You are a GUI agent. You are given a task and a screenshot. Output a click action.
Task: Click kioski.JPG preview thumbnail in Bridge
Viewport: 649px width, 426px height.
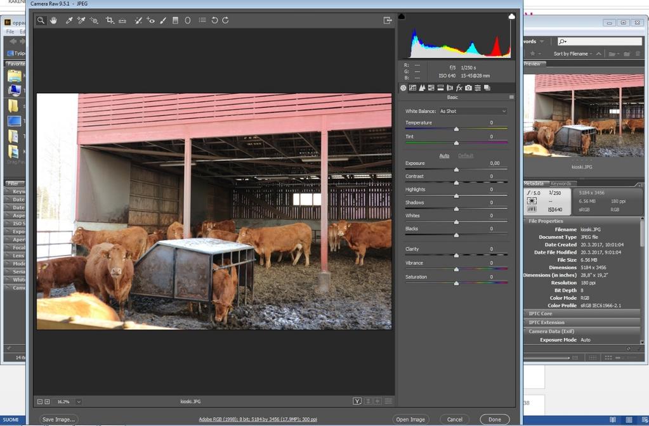point(583,115)
